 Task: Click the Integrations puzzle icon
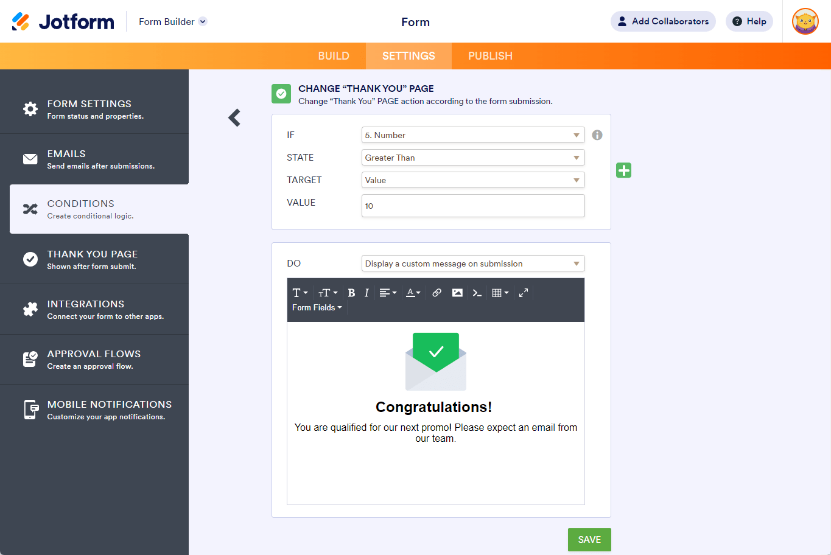pos(30,309)
